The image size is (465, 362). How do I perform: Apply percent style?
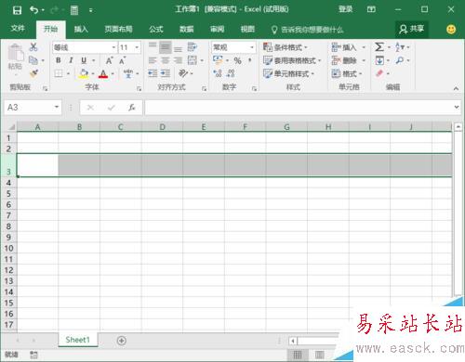coord(237,60)
